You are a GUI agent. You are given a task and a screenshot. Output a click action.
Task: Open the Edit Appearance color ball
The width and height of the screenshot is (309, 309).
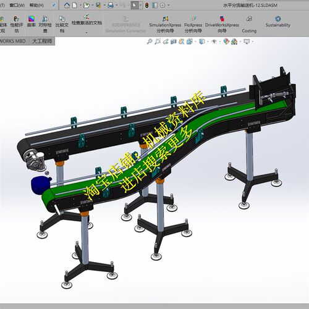click(226, 41)
